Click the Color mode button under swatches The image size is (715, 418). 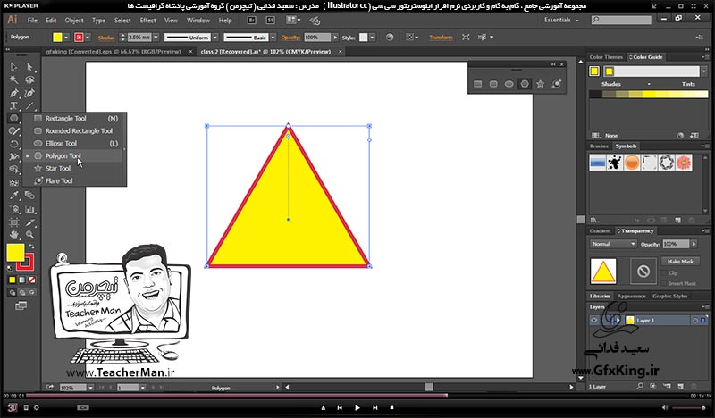[13, 280]
